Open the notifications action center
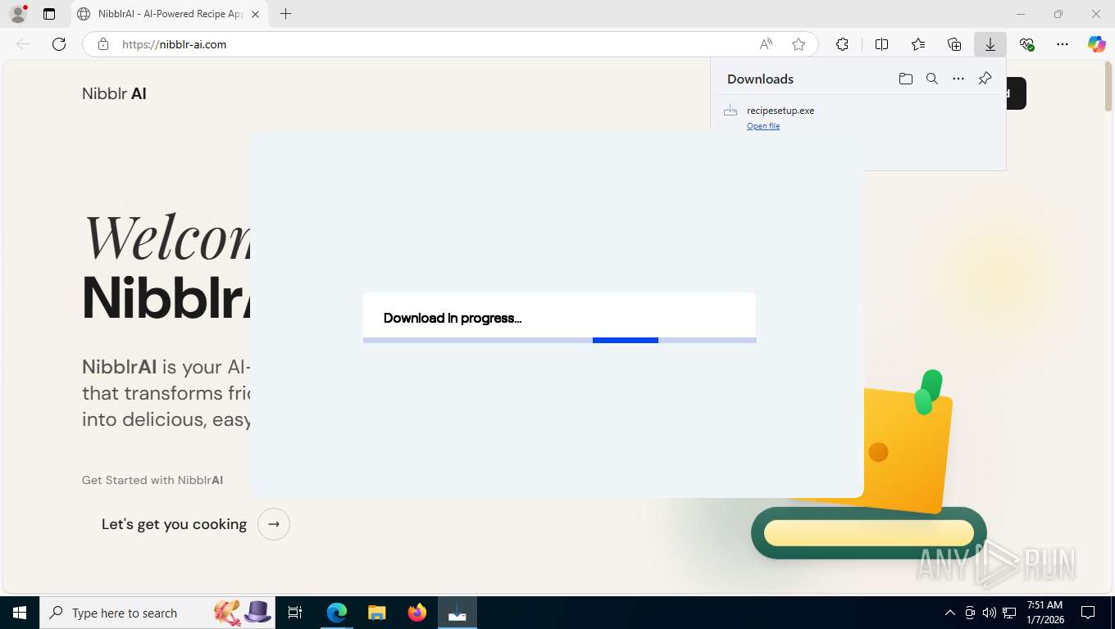 click(x=1088, y=613)
